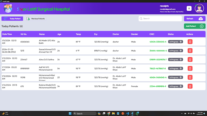Click Mr No. 65656565

[25, 42]
